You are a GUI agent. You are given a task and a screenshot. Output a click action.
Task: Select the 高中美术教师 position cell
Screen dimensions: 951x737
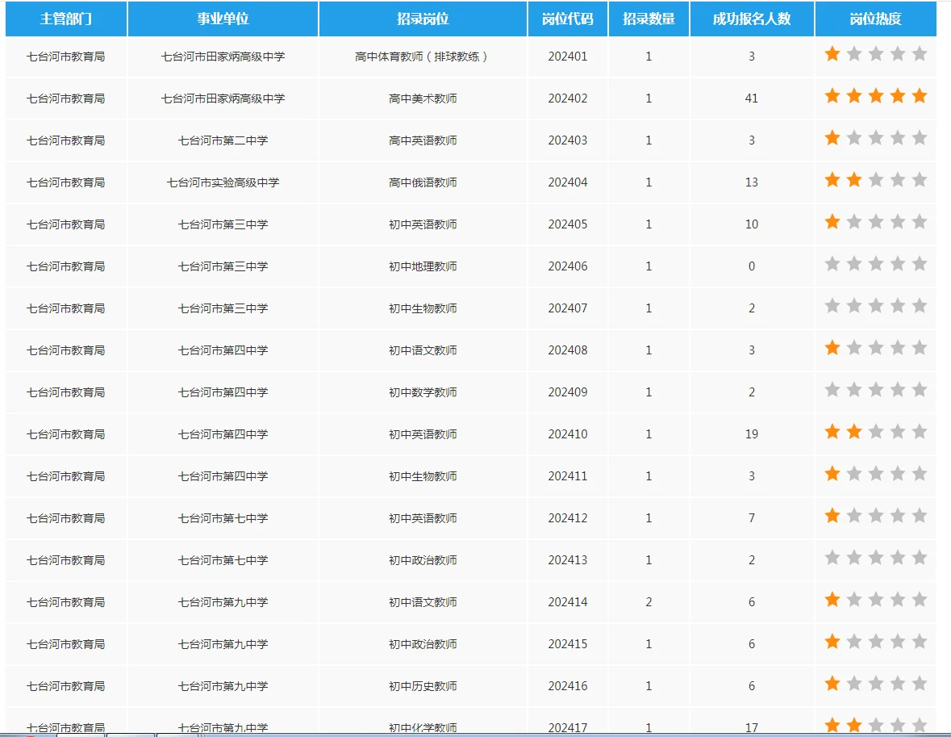[423, 98]
